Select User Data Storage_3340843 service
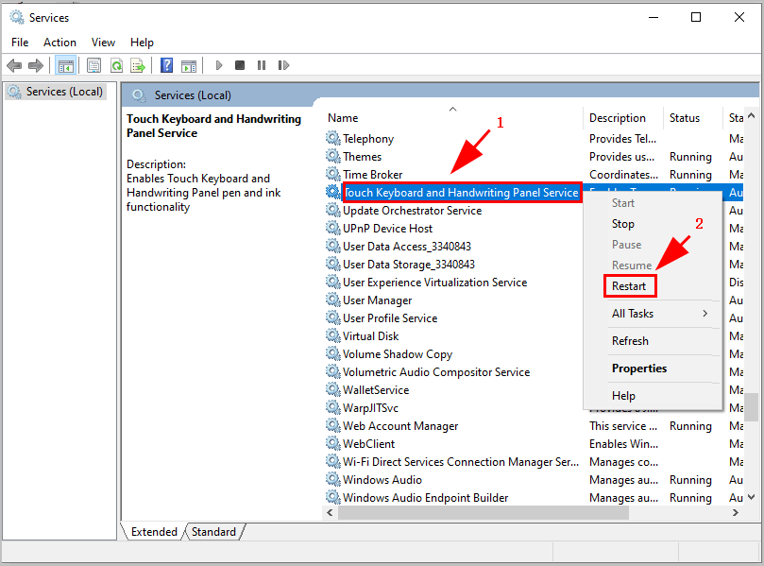 409,265
